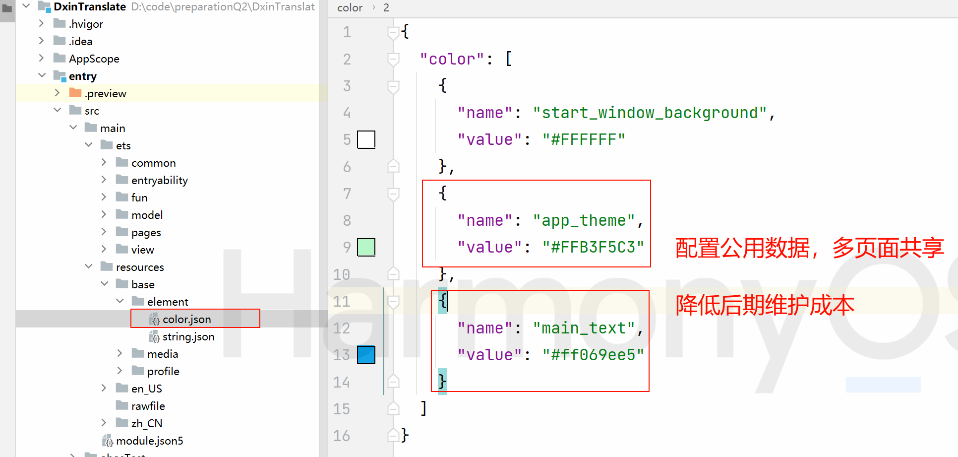Select module.json5 in the project tree
958x457 pixels.
coord(172,441)
